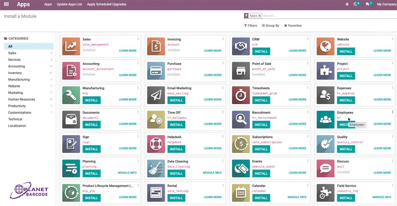Viewport: 397px width, 206px height.
Task: Click the Field Service app icon
Action: pyautogui.click(x=326, y=193)
